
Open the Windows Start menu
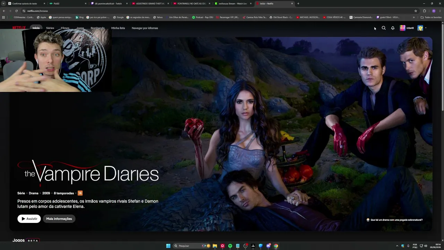pos(168,246)
